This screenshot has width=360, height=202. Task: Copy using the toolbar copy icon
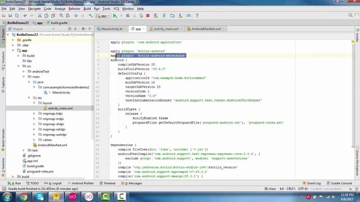(x=46, y=16)
